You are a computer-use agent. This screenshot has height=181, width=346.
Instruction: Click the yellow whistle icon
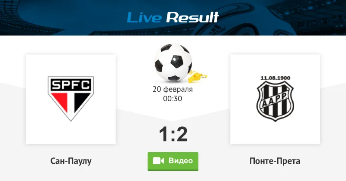[x=198, y=77]
